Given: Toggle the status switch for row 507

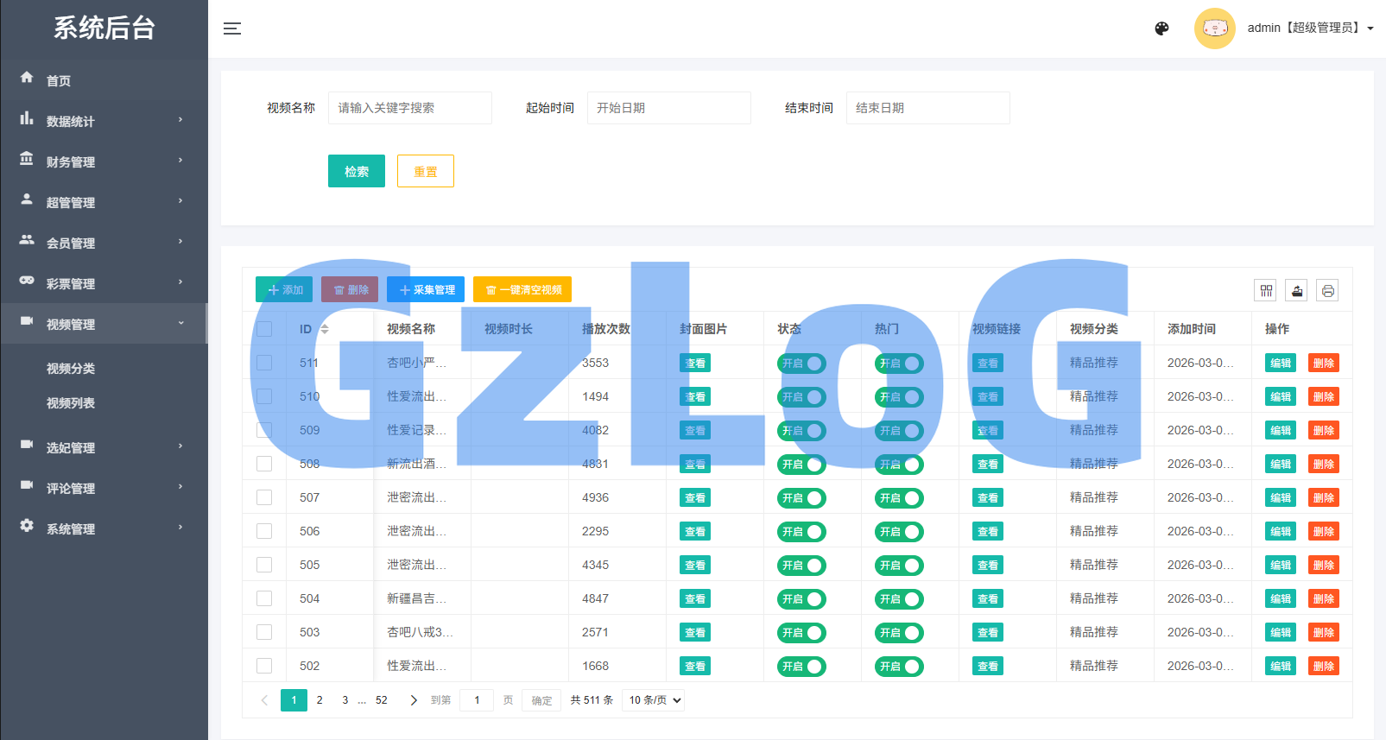Looking at the screenshot, I should tap(801, 498).
